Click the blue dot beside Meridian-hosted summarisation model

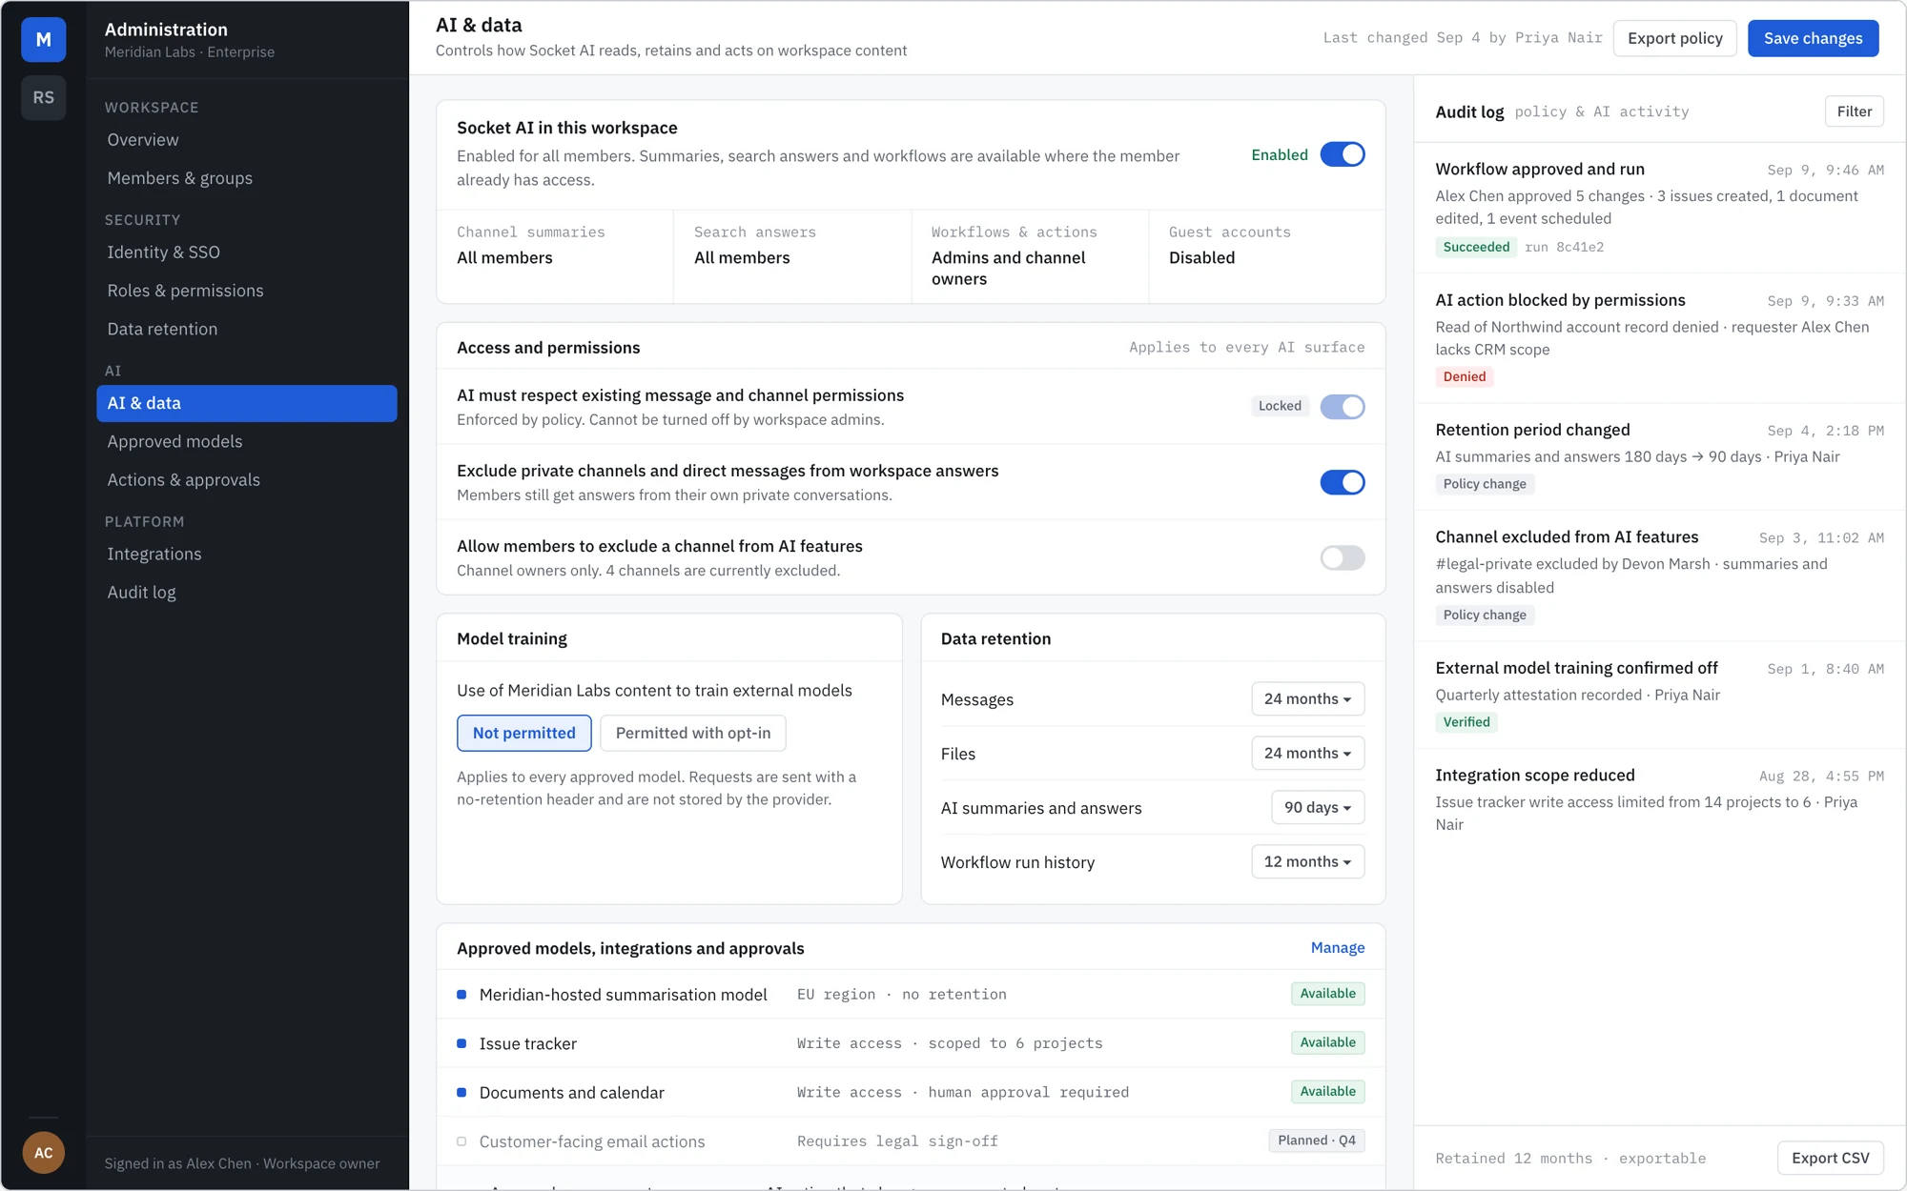(x=461, y=995)
